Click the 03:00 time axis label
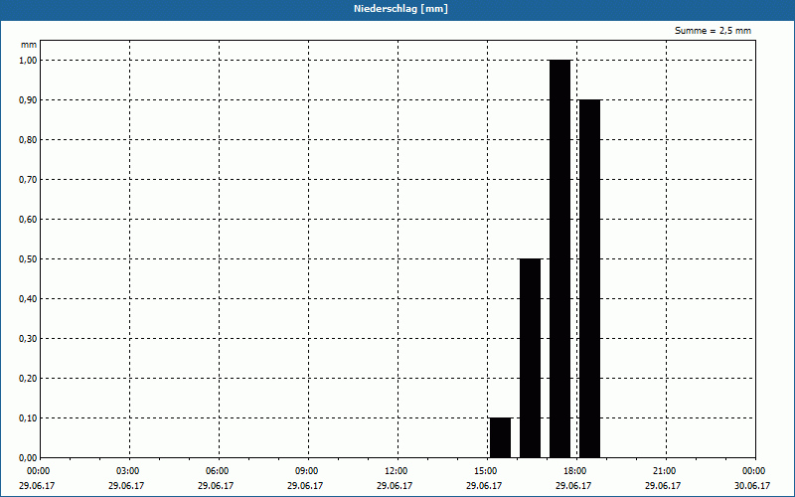 pos(128,471)
